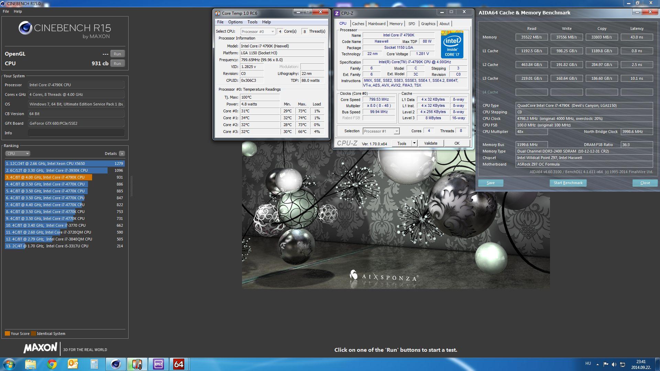Click CPU-Z Tools button

pyautogui.click(x=401, y=144)
